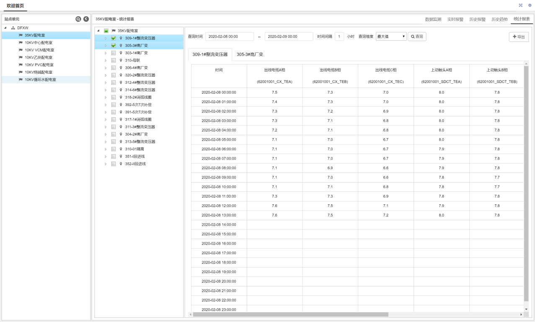
Task: Expand the 310-01隔离 tree node arrow
Action: (x=106, y=149)
